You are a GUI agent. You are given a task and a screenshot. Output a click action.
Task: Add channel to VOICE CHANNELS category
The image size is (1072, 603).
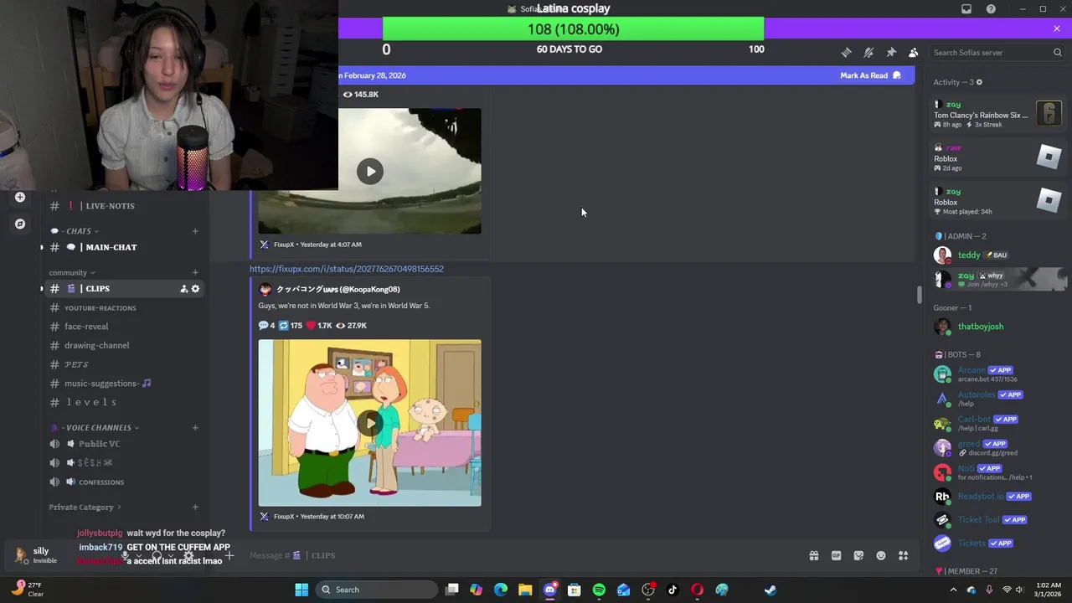tap(195, 428)
